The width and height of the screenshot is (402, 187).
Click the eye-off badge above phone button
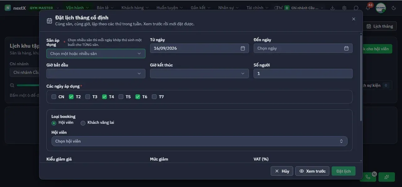pos(374,174)
